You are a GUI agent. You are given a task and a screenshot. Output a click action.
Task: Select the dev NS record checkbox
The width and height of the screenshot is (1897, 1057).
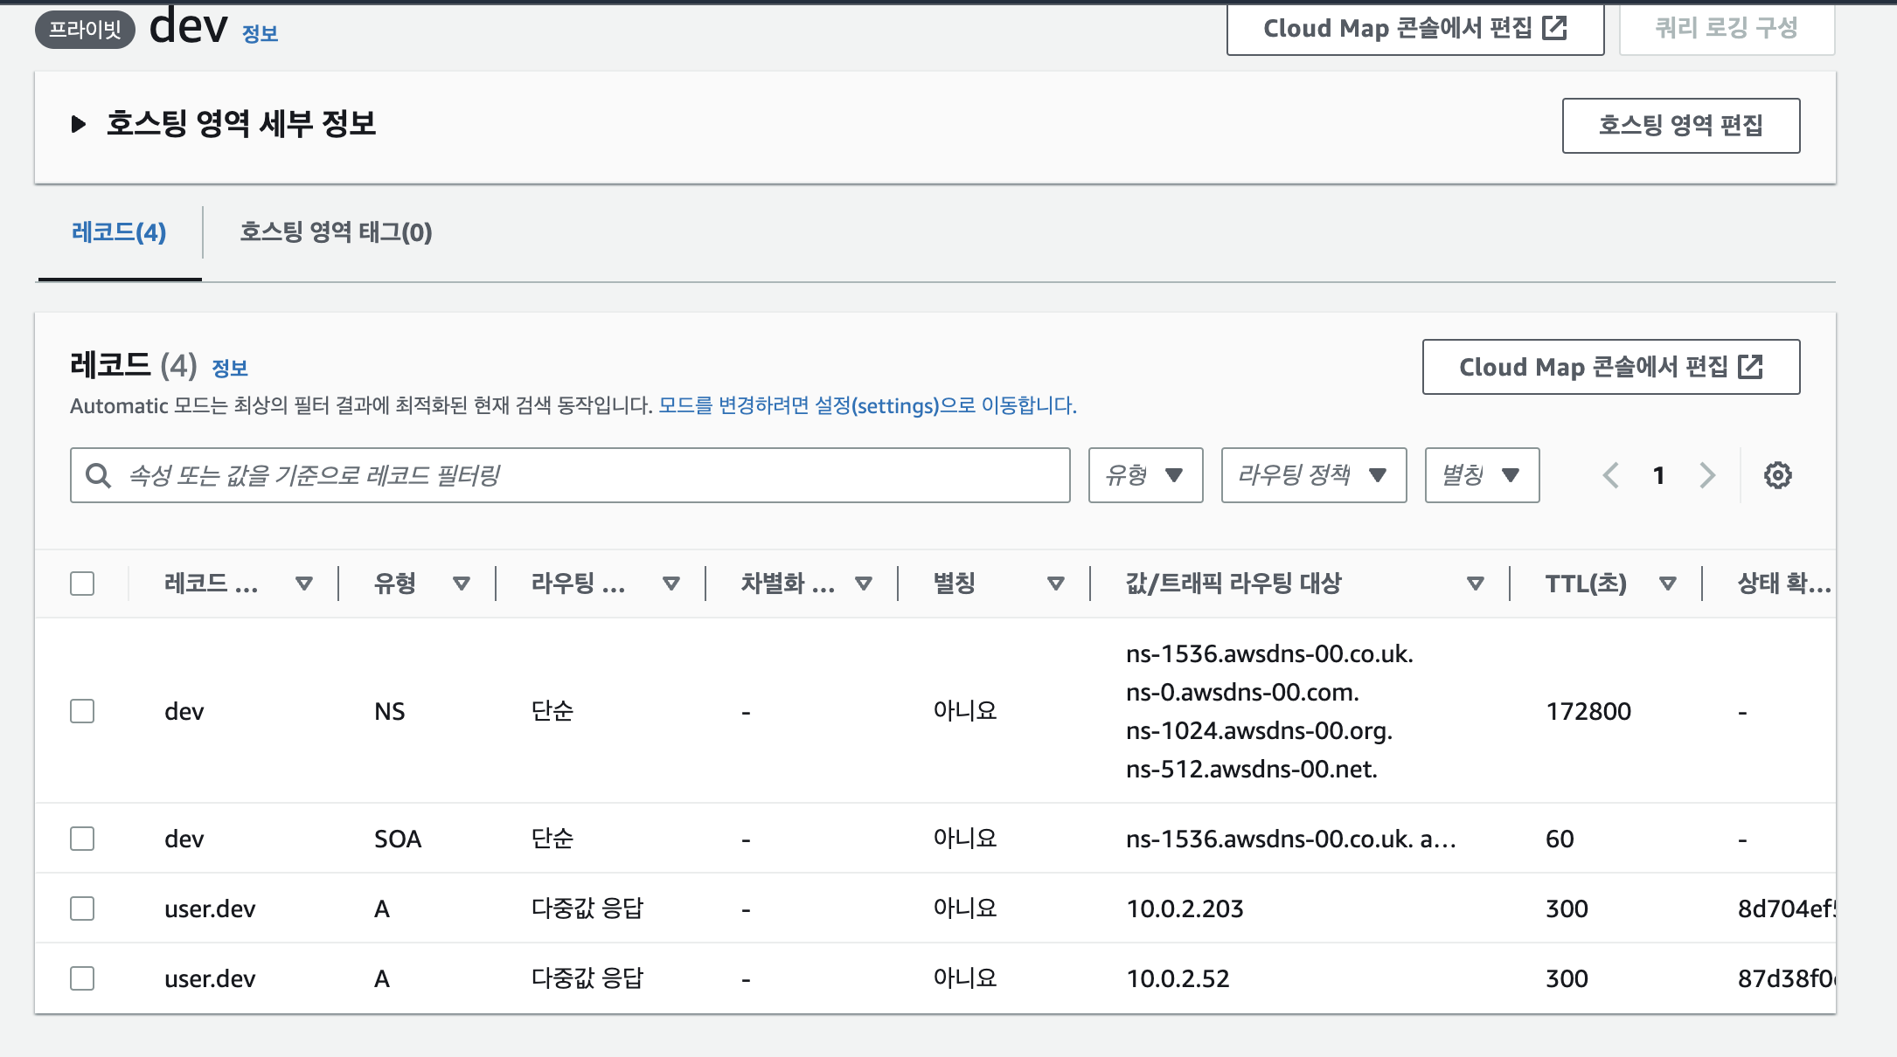point(82,711)
